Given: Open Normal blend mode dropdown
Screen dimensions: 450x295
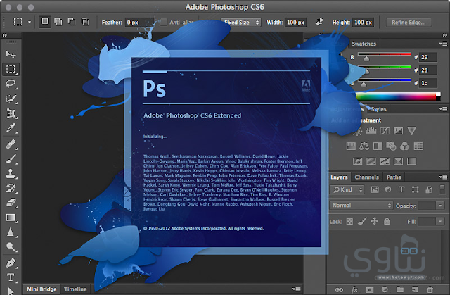Looking at the screenshot, I should click(x=361, y=206).
